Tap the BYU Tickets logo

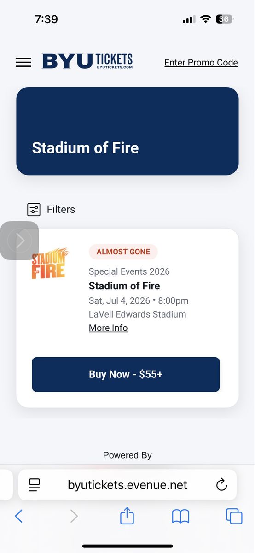point(87,61)
